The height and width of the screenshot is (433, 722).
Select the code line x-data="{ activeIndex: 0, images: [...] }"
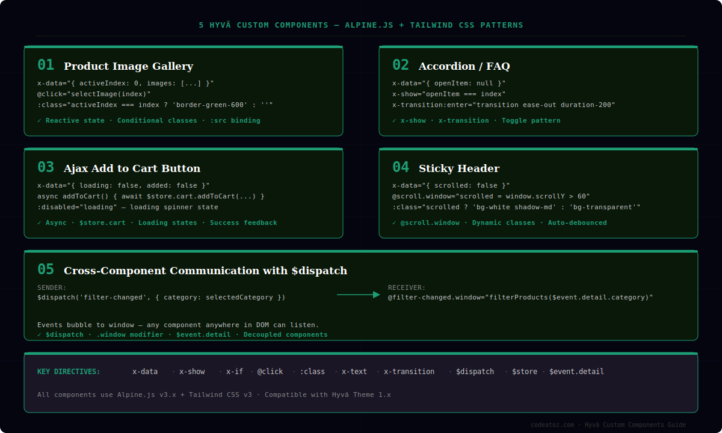click(x=125, y=83)
